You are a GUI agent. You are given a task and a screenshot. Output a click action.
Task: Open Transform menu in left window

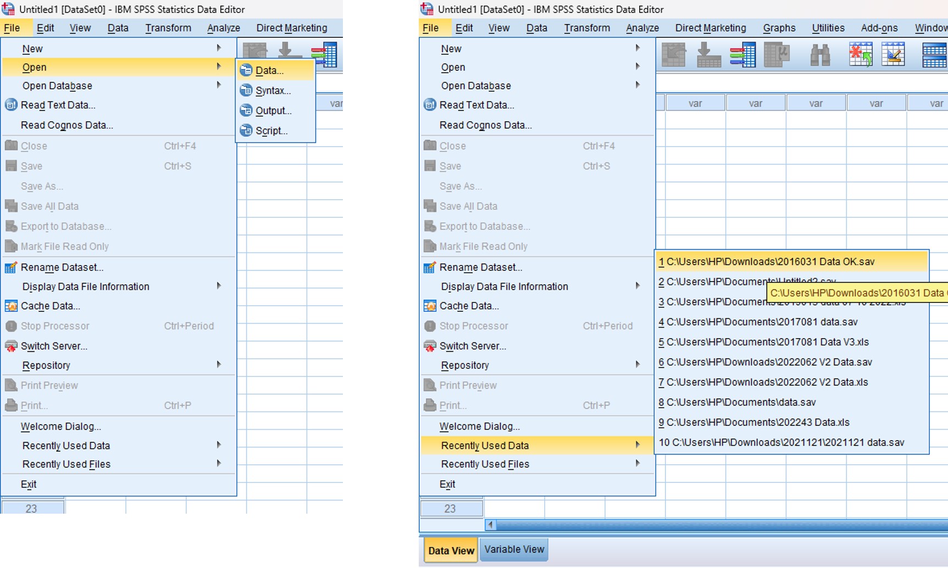click(x=168, y=28)
